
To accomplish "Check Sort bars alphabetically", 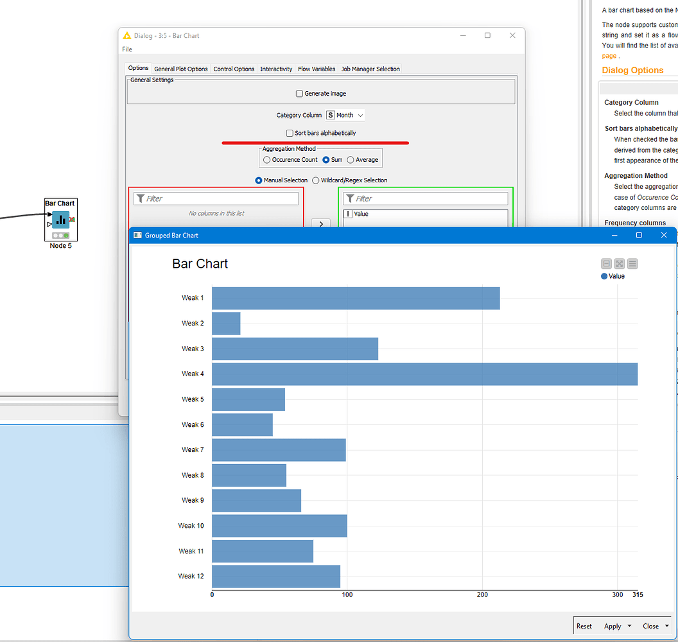I will coord(290,133).
